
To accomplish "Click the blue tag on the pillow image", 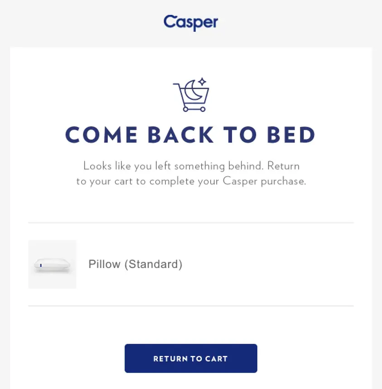I will tap(41, 264).
